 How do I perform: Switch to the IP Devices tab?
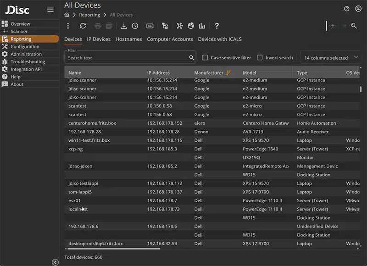tap(99, 39)
